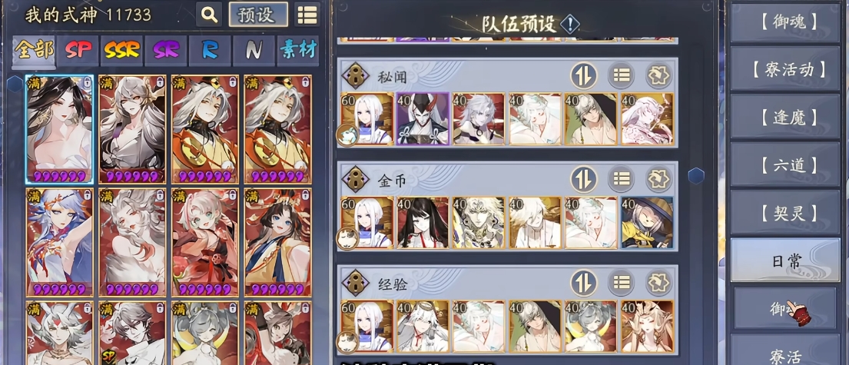Open the 【六道】 preset category
This screenshot has width=849, height=365.
coord(785,166)
